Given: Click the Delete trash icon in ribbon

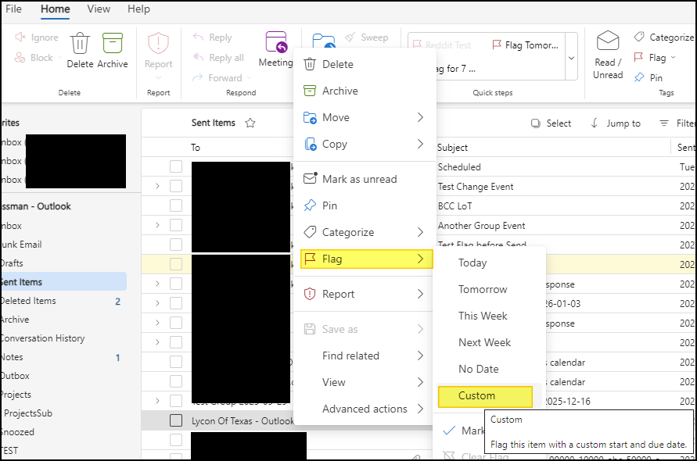Looking at the screenshot, I should (80, 45).
